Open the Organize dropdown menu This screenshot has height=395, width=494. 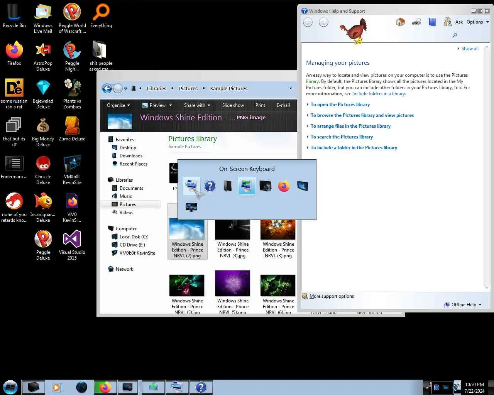118,105
